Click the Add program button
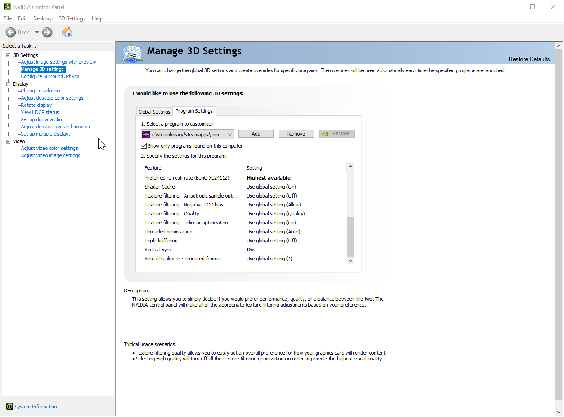Image resolution: width=564 pixels, height=417 pixels. (256, 134)
